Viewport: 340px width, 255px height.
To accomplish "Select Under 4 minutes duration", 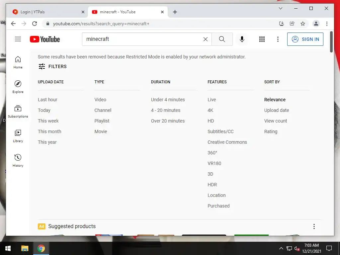I will coord(168,100).
